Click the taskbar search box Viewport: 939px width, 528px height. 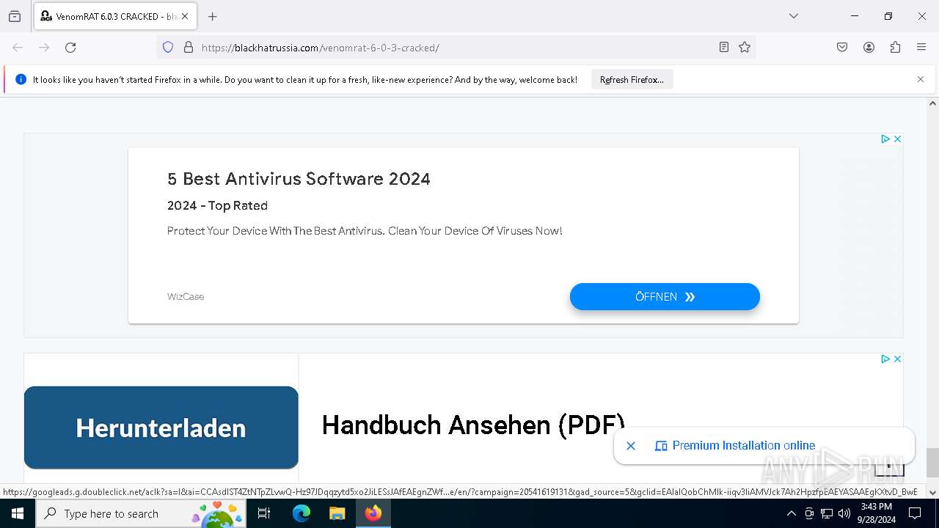[x=141, y=513]
